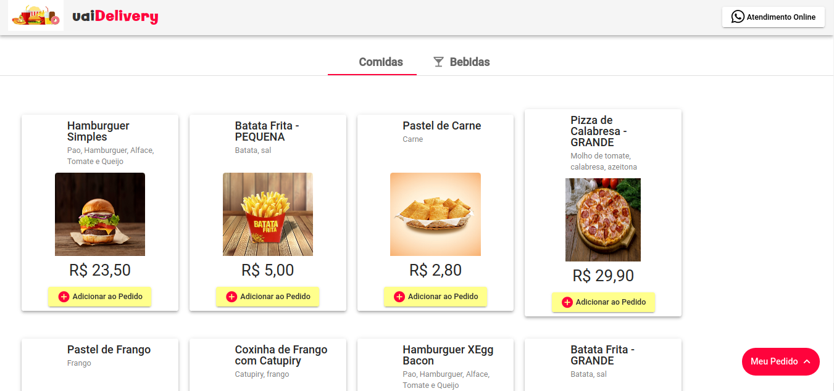Click the Coxinha de Frango com Catupiry title
This screenshot has height=391, width=834.
[281, 355]
